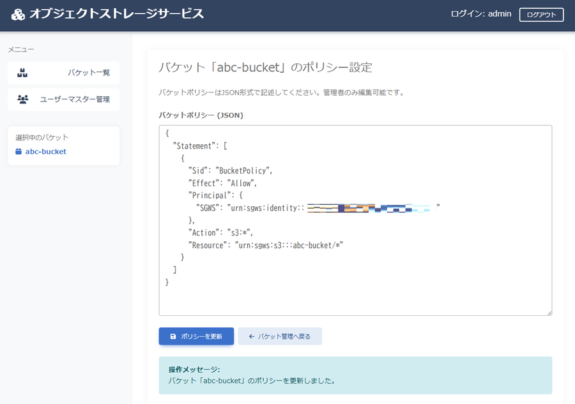Click the 操作メッセージ heading
The image size is (575, 404).
194,369
